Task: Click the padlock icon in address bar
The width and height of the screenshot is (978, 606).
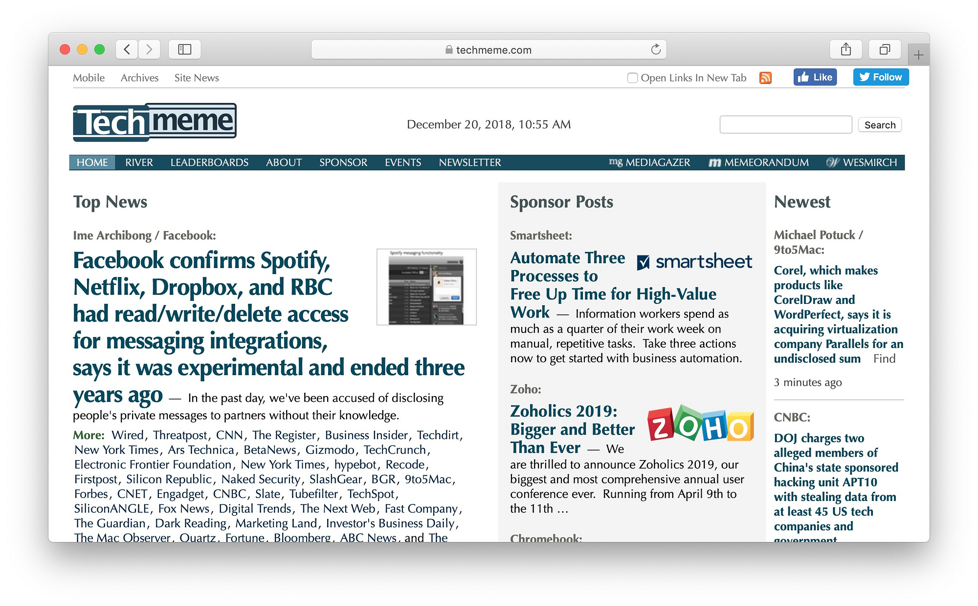Action: click(x=448, y=49)
